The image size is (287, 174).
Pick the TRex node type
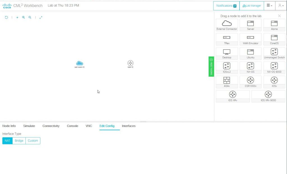227,39
